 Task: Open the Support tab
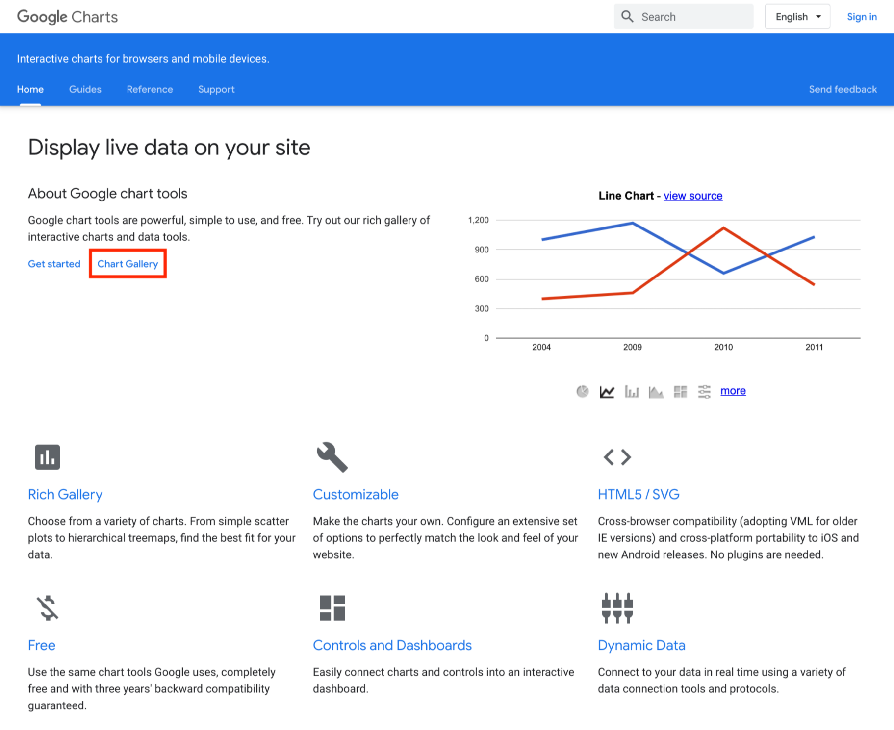[216, 89]
